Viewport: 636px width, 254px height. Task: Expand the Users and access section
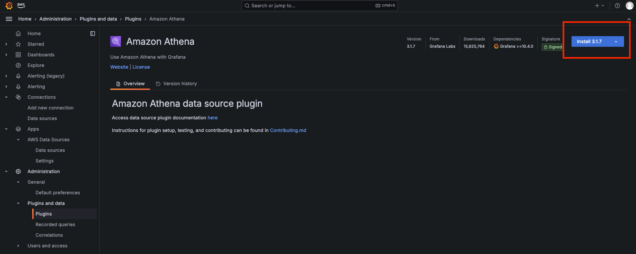[x=18, y=246]
